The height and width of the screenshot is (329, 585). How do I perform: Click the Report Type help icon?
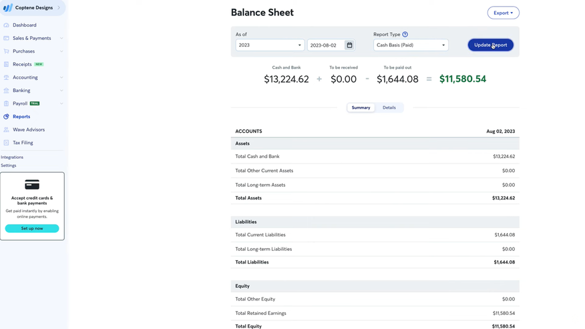[x=405, y=35]
